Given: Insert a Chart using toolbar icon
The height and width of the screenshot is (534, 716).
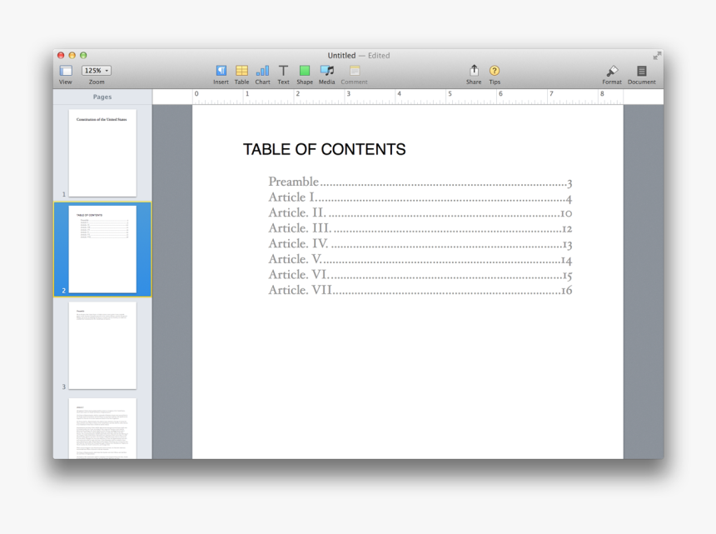Looking at the screenshot, I should coord(262,70).
